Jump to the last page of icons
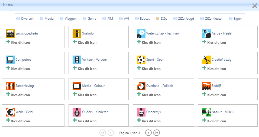 click(156, 133)
